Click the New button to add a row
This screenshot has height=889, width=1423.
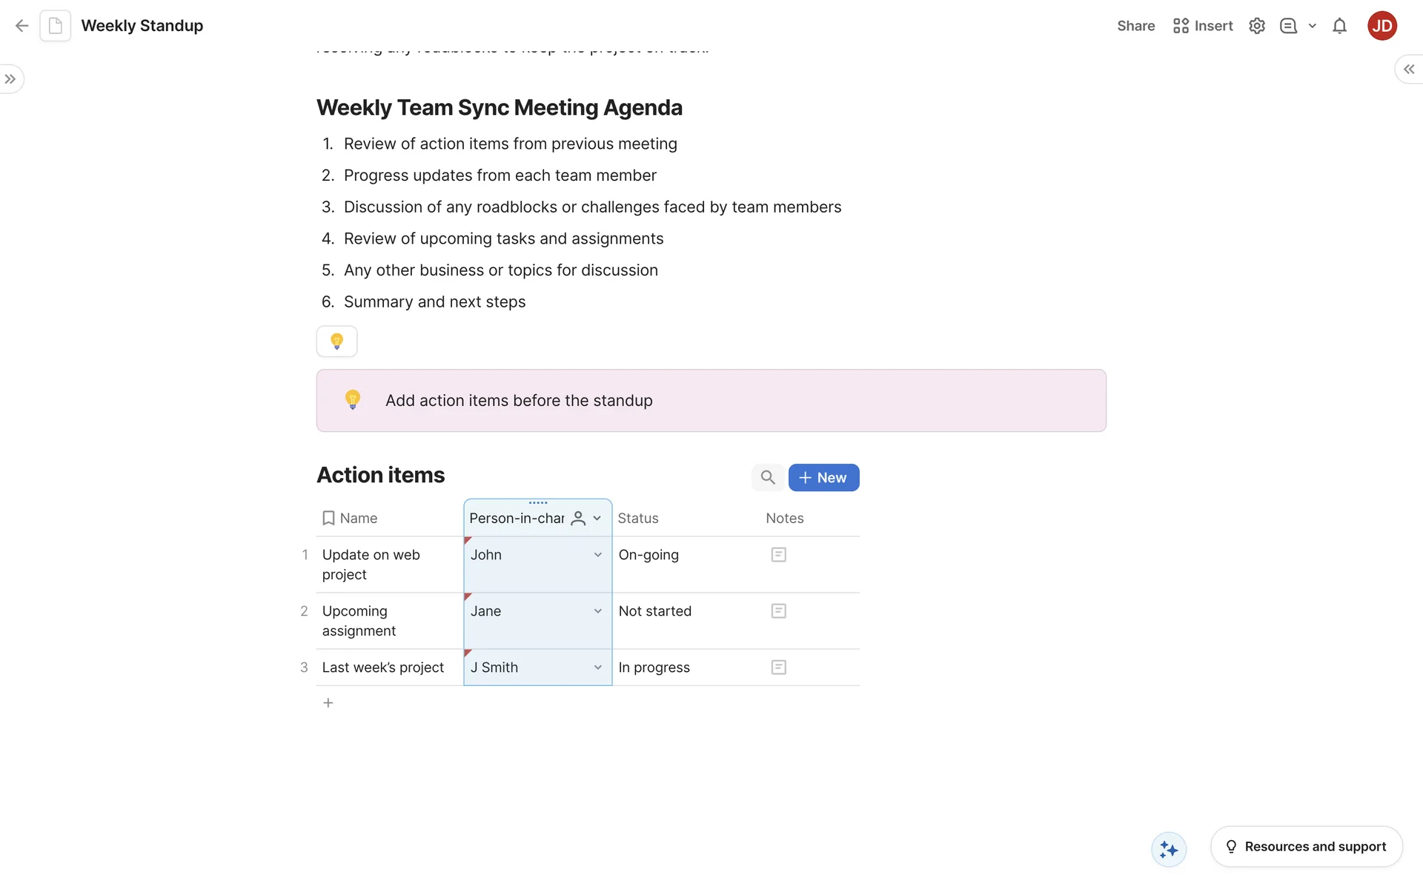coord(823,478)
